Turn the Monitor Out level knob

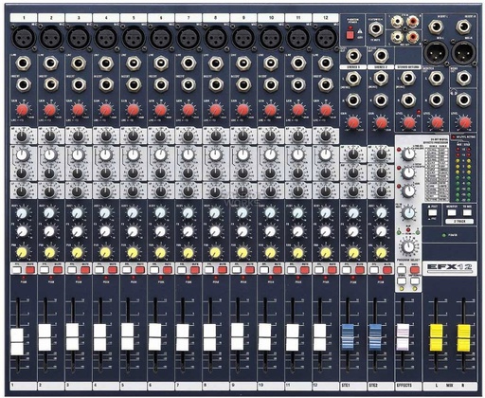tap(437, 122)
